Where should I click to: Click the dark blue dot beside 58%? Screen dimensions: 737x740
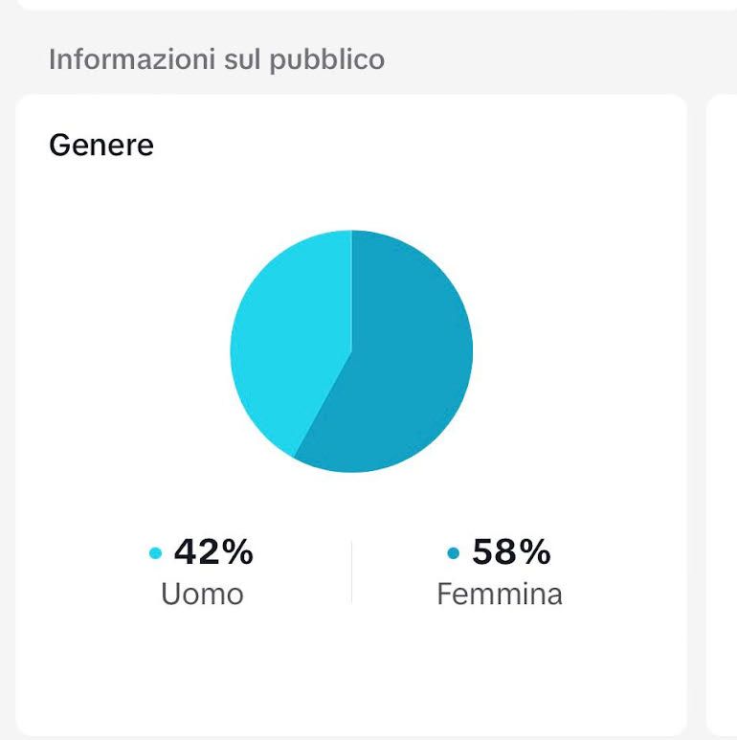click(x=453, y=552)
